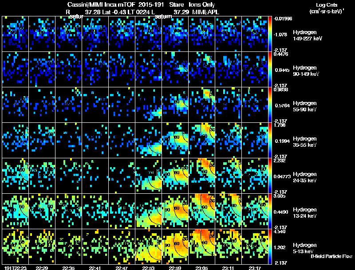Click the color bar for 5-13 keV row
The width and height of the screenshot is (355, 270).
pyautogui.click(x=270, y=247)
